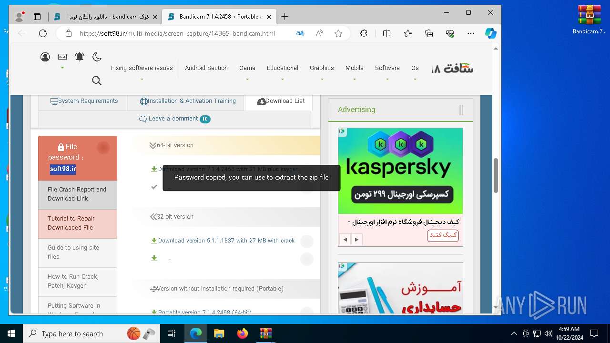Click the browser address bar URL
The height and width of the screenshot is (343, 610).
[177, 33]
